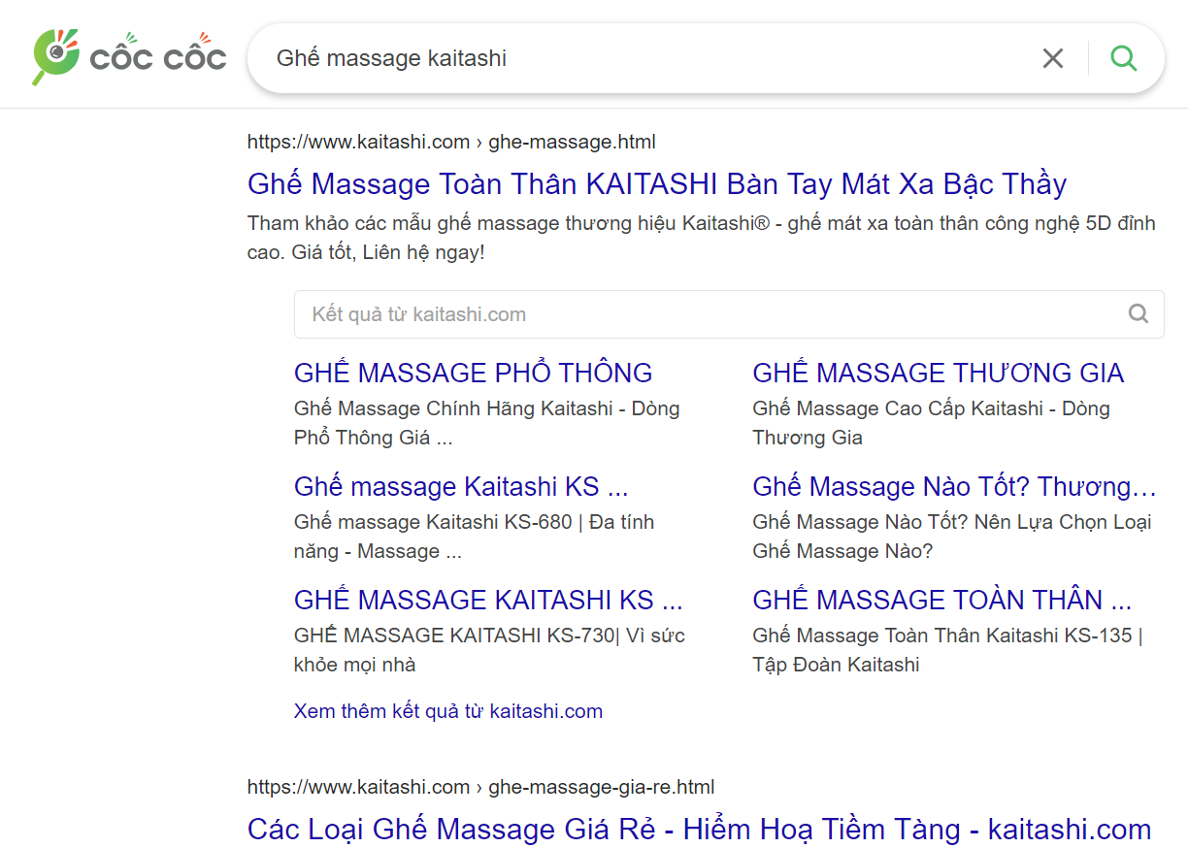Click 'Xem thêm kết quả từ kaitashi.com'
The width and height of the screenshot is (1188, 848).
(x=448, y=711)
